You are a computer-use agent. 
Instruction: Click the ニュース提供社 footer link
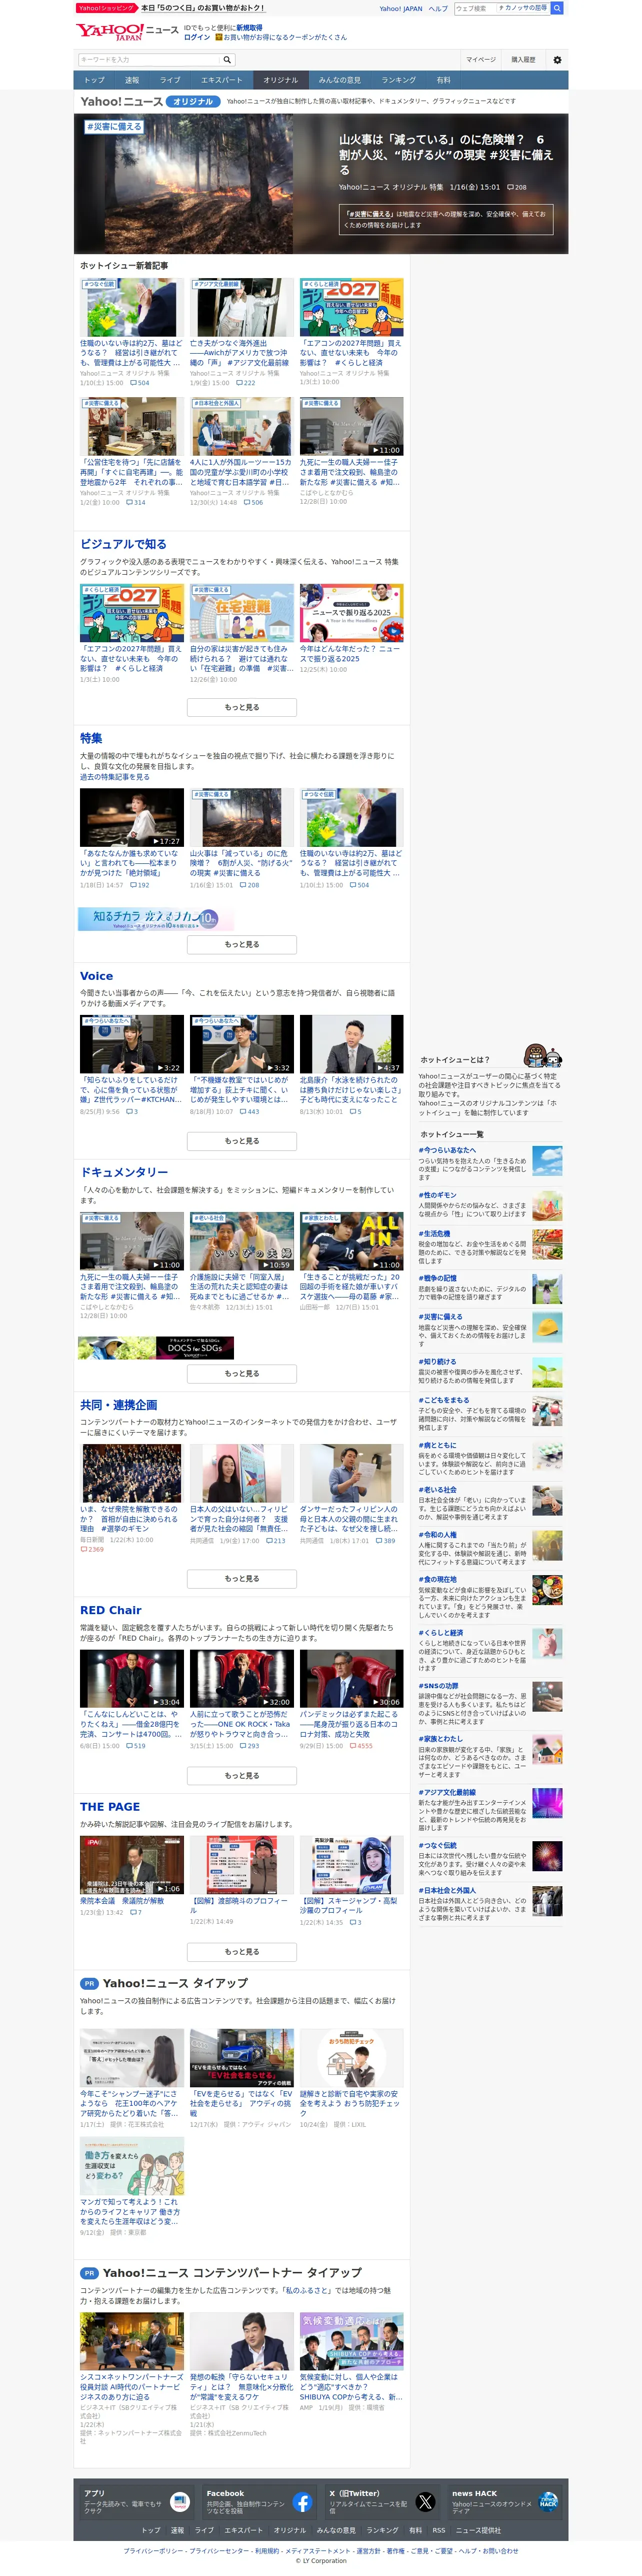pyautogui.click(x=478, y=2530)
